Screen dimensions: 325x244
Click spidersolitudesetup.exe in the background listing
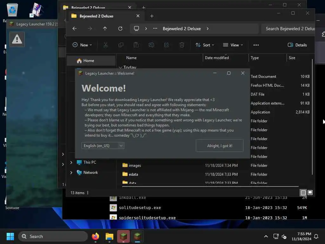[147, 218]
